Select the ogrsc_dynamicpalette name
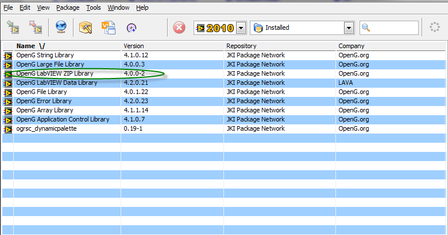 [x=47, y=128]
